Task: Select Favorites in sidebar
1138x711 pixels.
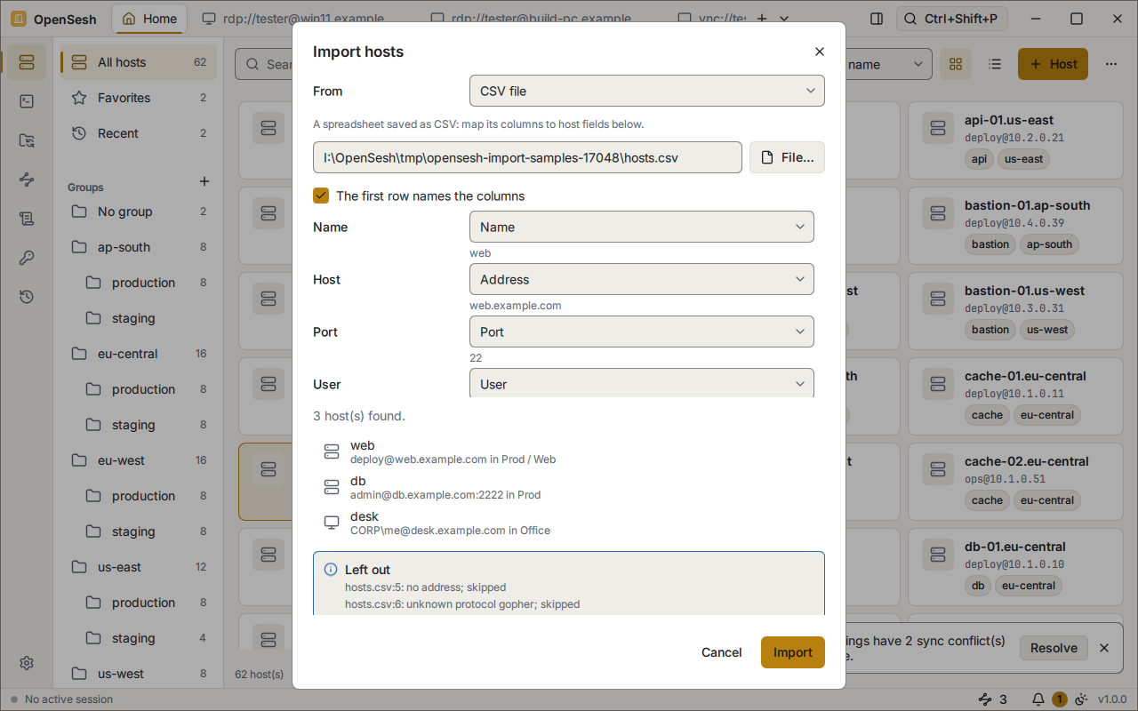Action: coord(139,98)
